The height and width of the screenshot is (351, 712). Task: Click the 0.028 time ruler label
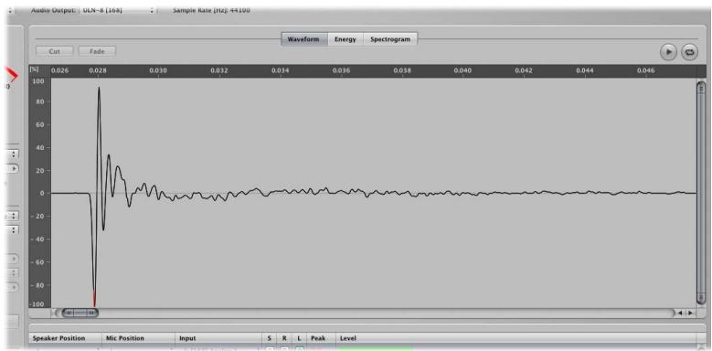click(98, 70)
